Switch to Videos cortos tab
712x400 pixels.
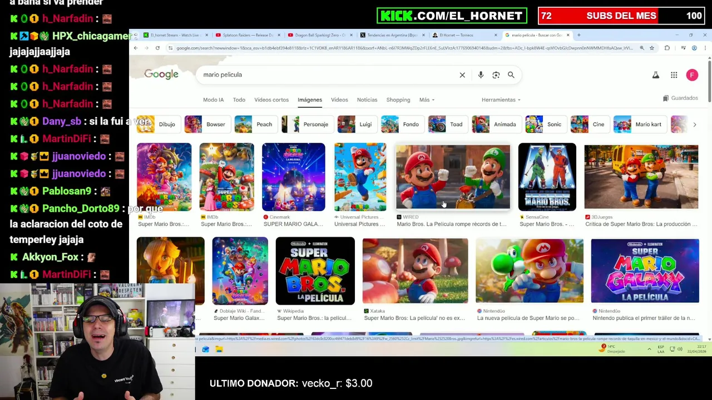tap(271, 100)
